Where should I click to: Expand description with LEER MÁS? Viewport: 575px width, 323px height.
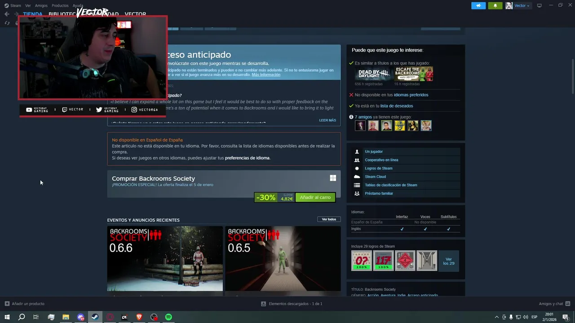coord(327,120)
